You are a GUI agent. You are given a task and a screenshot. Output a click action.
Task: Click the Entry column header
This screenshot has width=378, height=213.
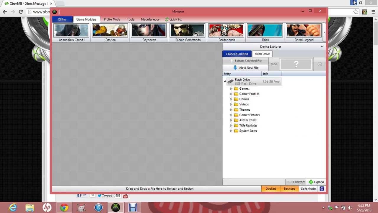[x=242, y=74]
